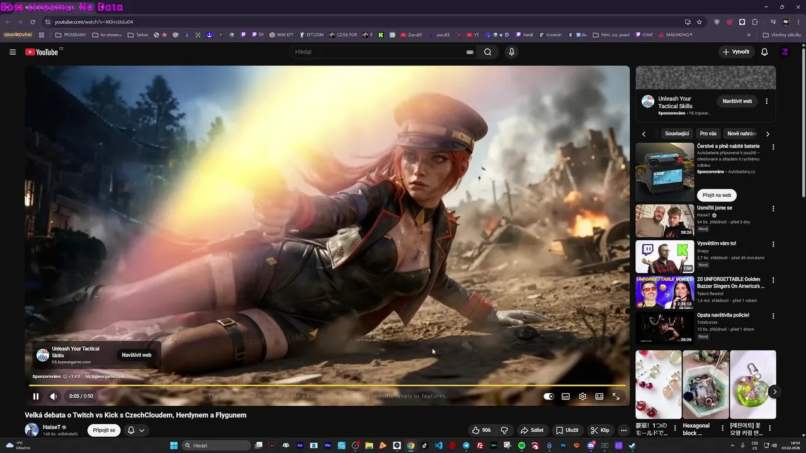Open Spotify from the taskbar

pyautogui.click(x=521, y=445)
